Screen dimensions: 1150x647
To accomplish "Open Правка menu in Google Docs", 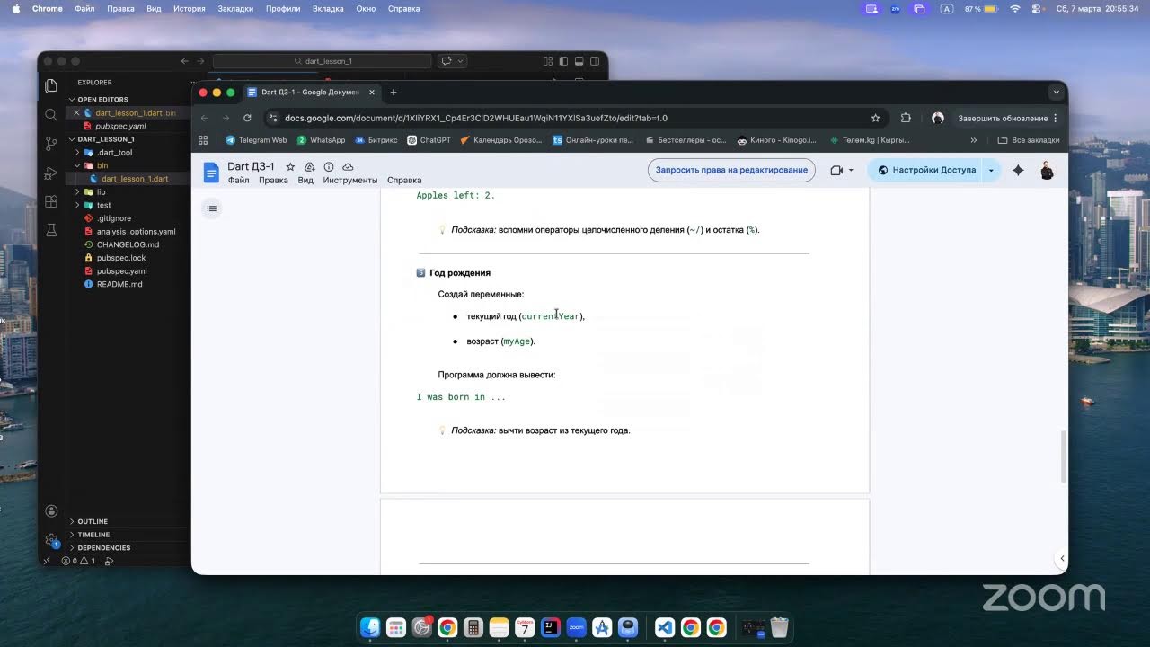I will pos(273,180).
